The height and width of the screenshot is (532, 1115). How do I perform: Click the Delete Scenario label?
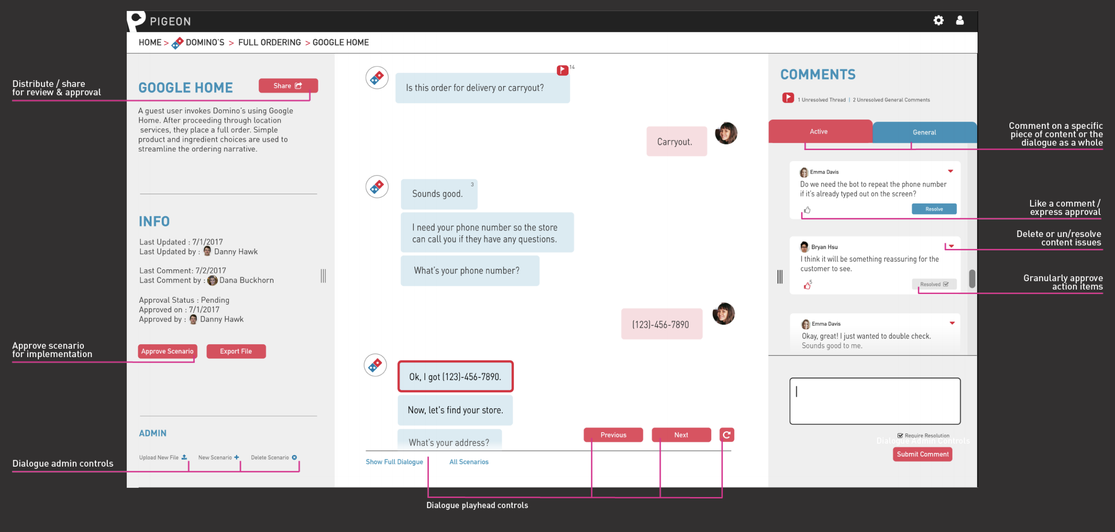pyautogui.click(x=270, y=457)
